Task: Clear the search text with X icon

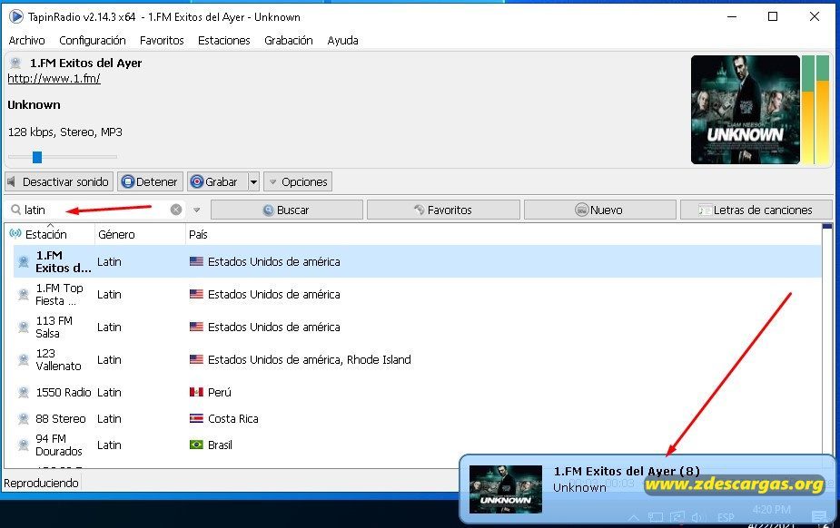Action: click(175, 210)
